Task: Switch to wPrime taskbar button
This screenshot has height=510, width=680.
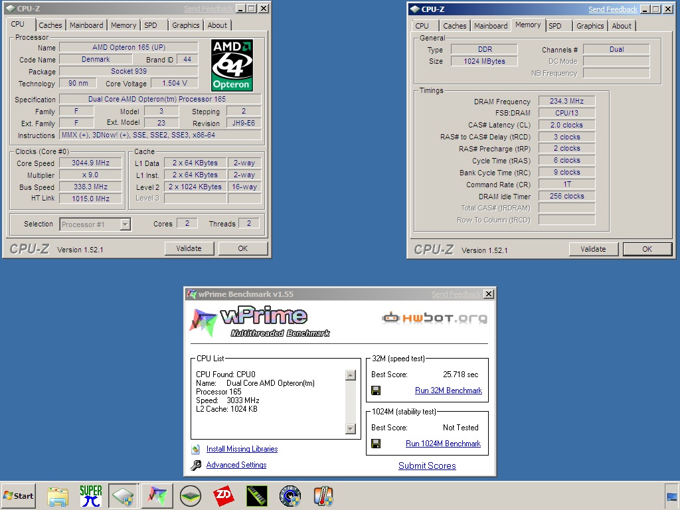Action: 157,495
